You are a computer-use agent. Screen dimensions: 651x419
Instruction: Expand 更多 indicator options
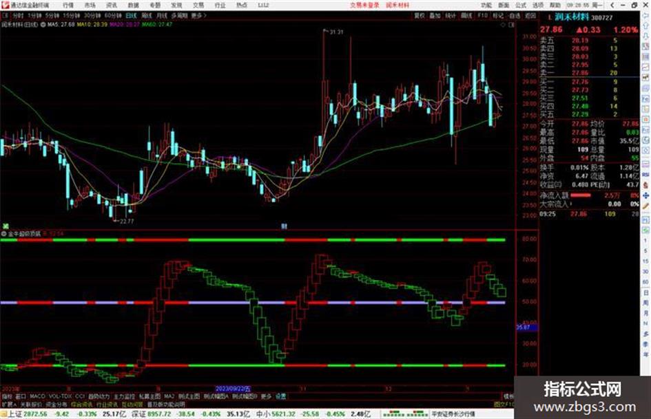tap(266, 396)
